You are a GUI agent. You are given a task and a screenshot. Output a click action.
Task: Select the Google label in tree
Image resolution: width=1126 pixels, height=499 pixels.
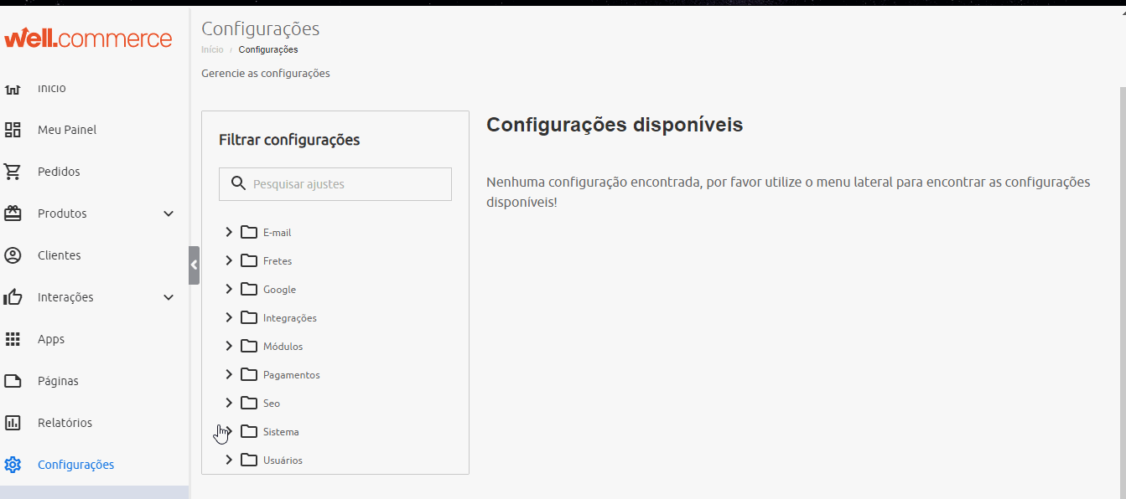[x=279, y=290]
